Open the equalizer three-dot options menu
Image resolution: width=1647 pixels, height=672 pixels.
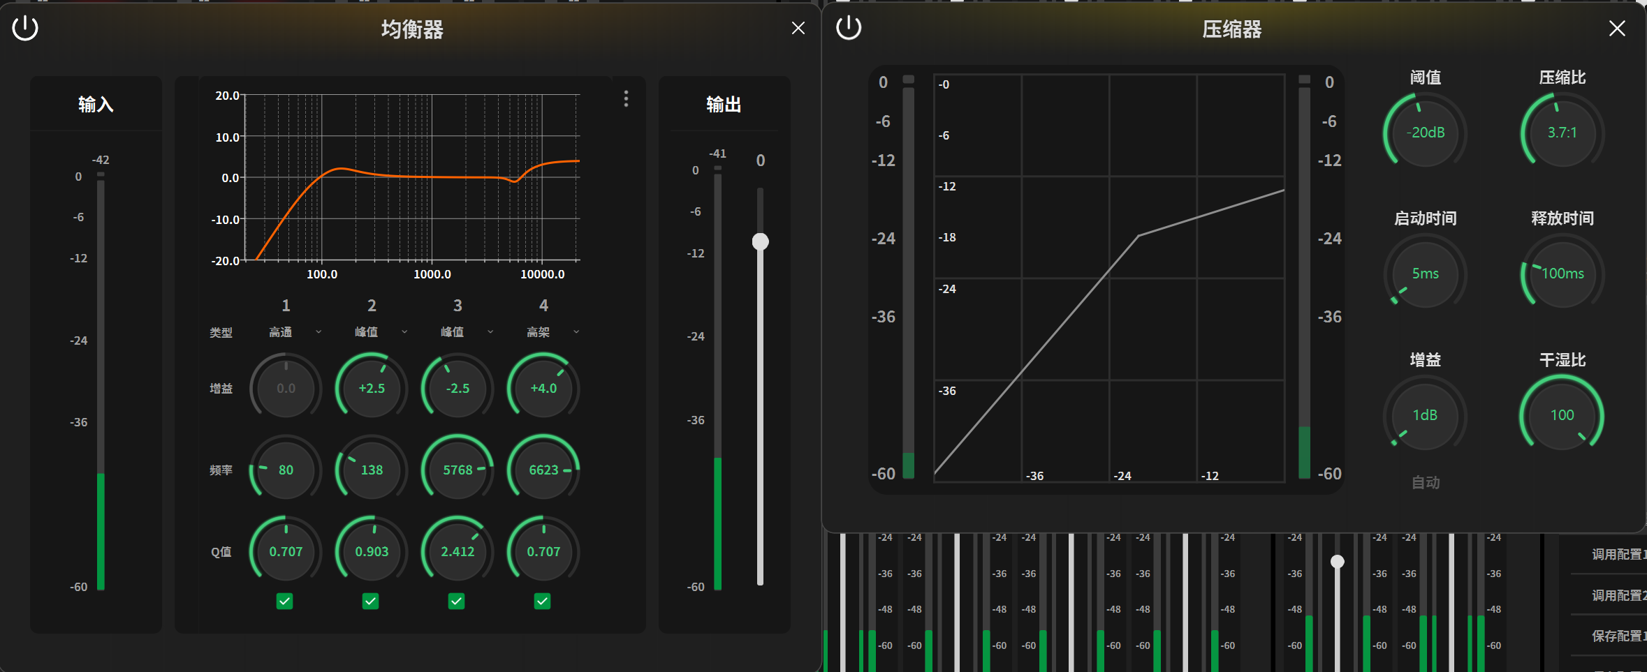(x=626, y=99)
